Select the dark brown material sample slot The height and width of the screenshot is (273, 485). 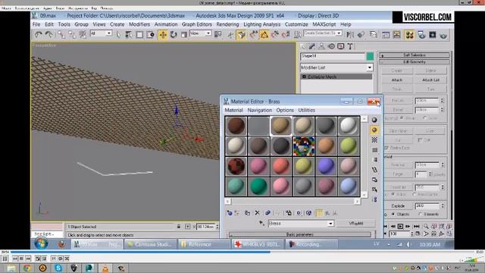click(x=236, y=126)
